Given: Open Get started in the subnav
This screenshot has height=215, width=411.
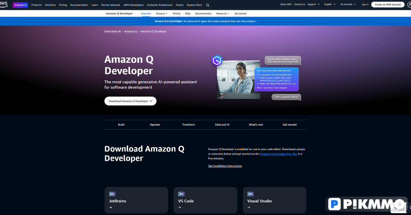Looking at the screenshot, I should coord(240,14).
